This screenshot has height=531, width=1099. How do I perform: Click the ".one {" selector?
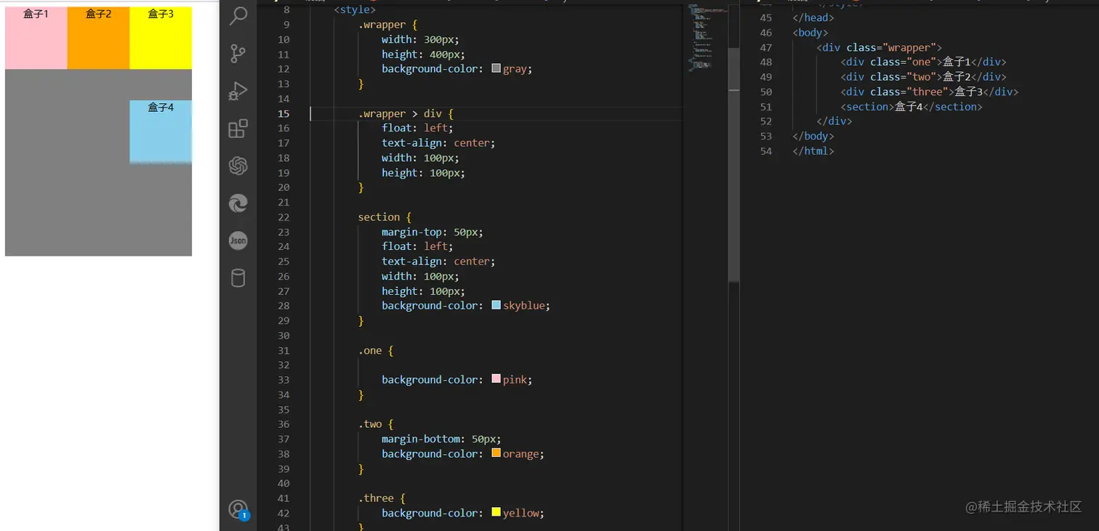376,350
